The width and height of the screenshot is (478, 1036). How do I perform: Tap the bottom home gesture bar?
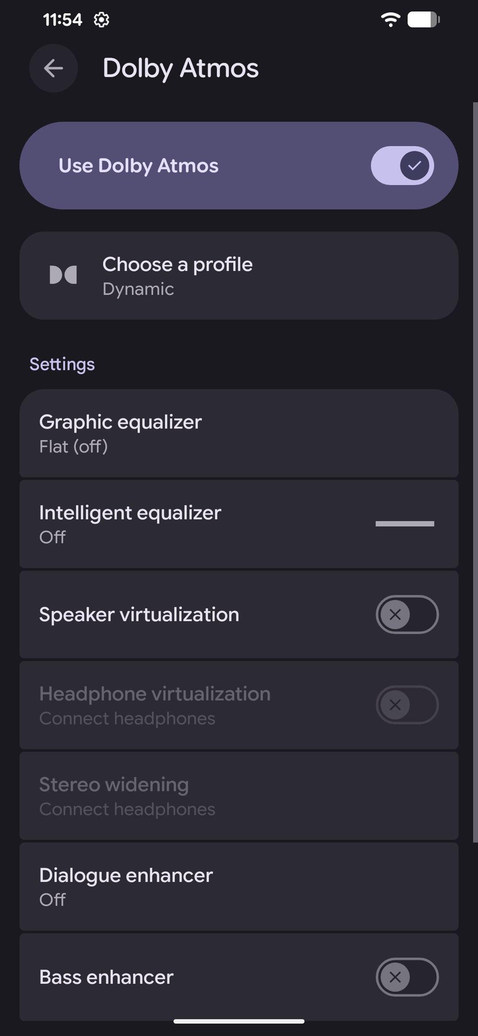[x=239, y=1021]
